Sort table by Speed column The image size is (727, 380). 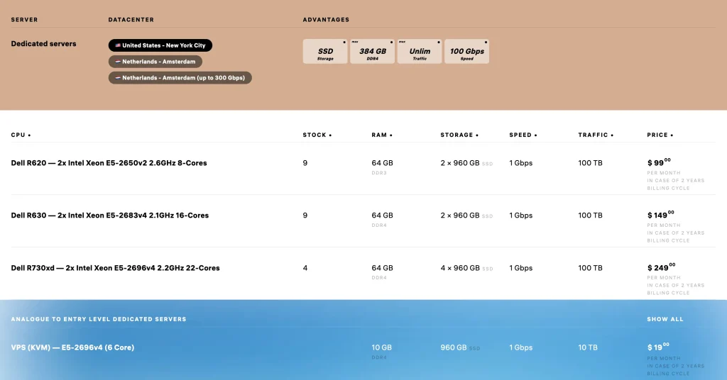tap(523, 135)
